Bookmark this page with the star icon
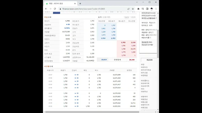This screenshot has width=202, height=113. [x=133, y=9]
